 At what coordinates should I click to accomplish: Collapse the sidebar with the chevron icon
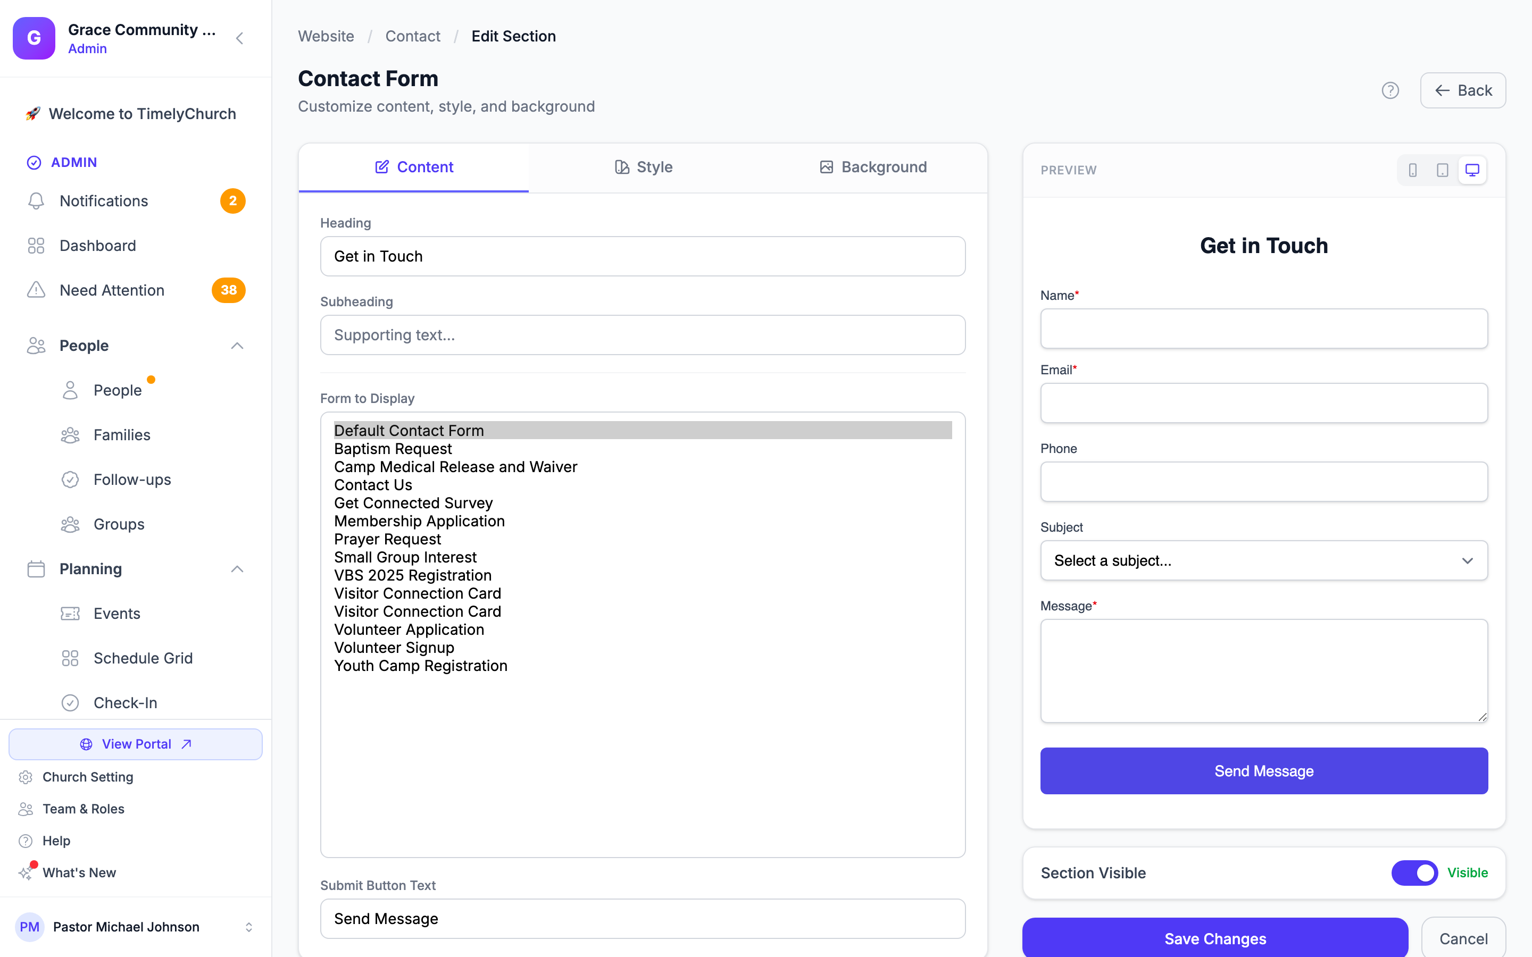click(240, 39)
